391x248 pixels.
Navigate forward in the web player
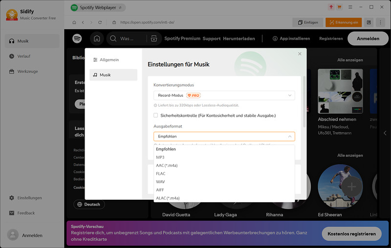(x=91, y=22)
